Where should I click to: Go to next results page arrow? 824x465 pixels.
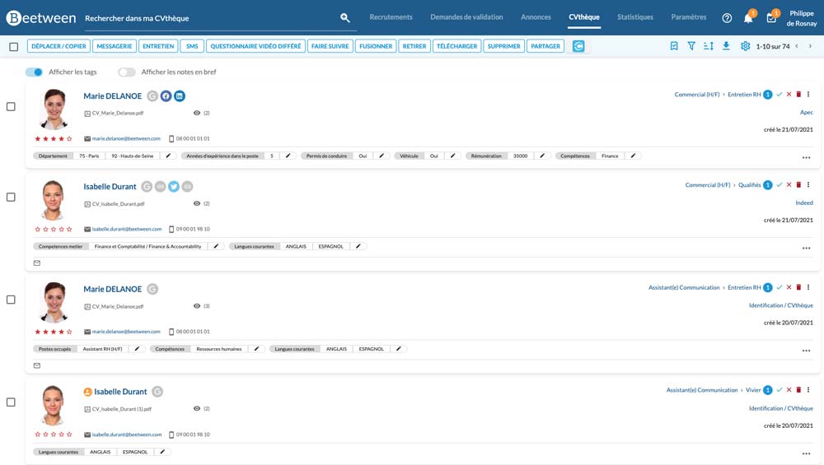(x=810, y=46)
